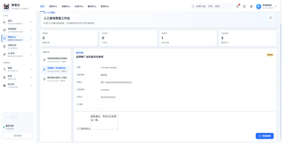The width and height of the screenshot is (287, 145).
Task: Click the 流程编排 workflow icon
Action: tap(5, 30)
